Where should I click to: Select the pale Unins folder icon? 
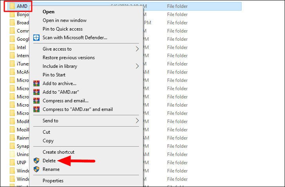(x=13, y=154)
